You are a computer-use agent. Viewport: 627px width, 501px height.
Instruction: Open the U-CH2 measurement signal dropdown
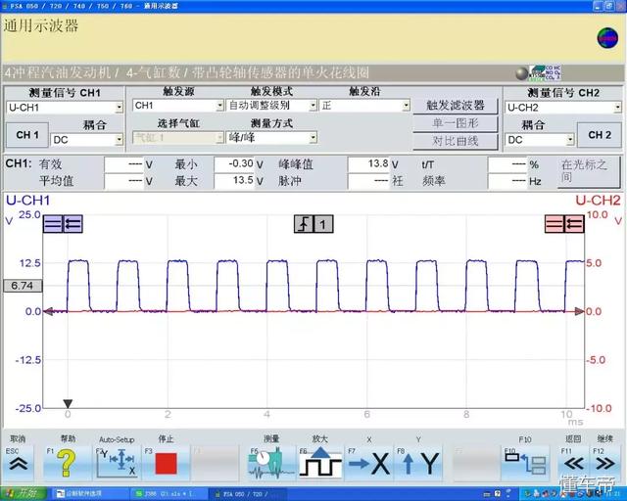[x=563, y=108]
